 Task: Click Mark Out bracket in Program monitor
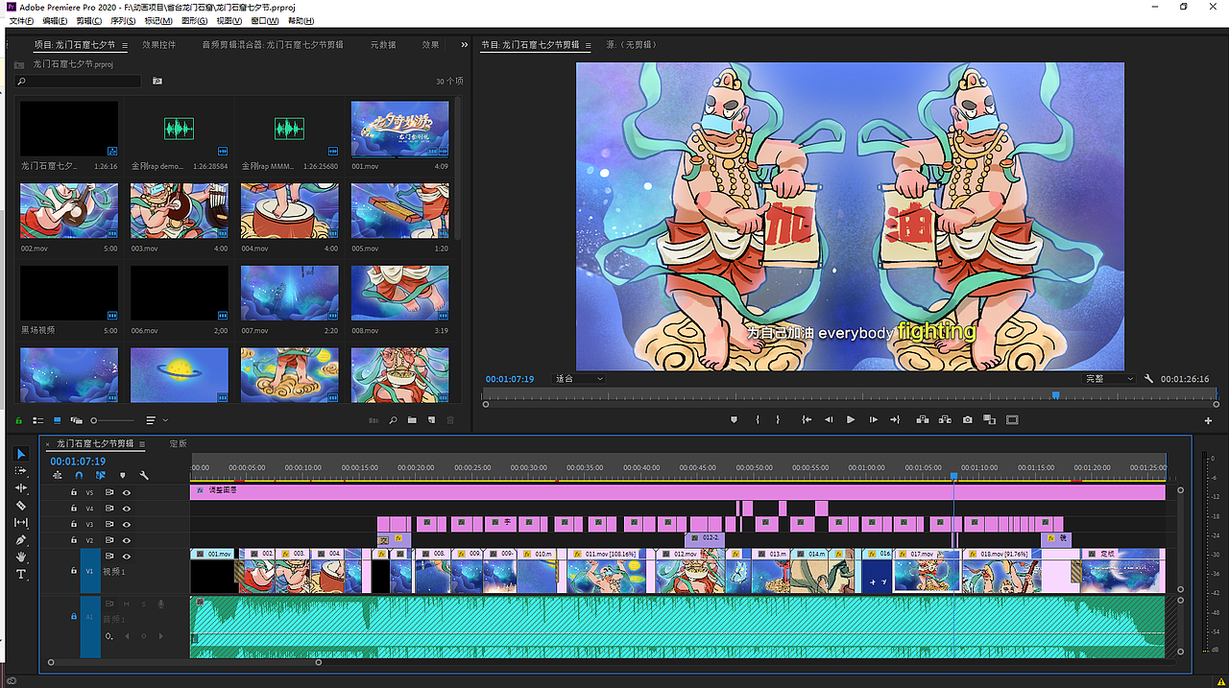[778, 419]
